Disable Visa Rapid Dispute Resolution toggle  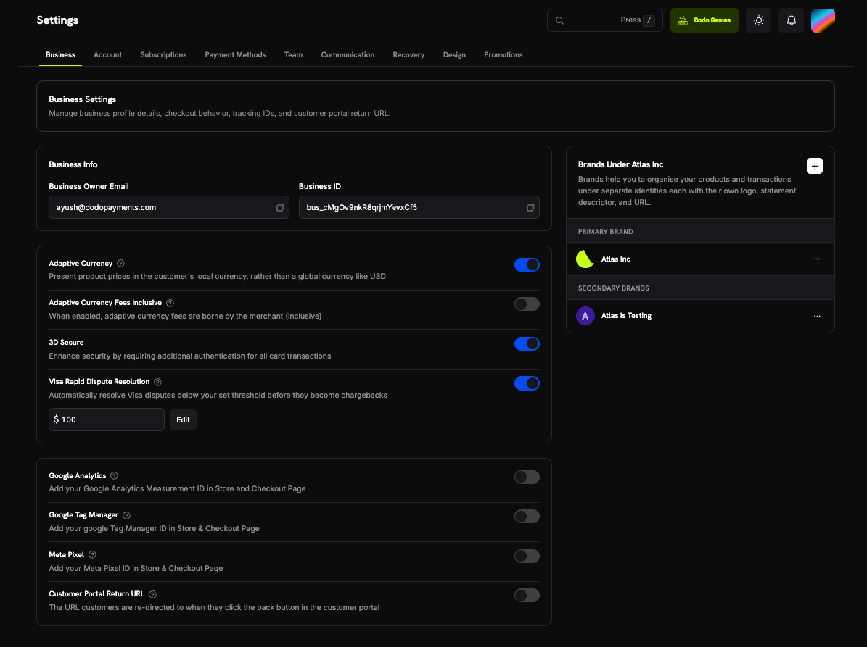(527, 383)
